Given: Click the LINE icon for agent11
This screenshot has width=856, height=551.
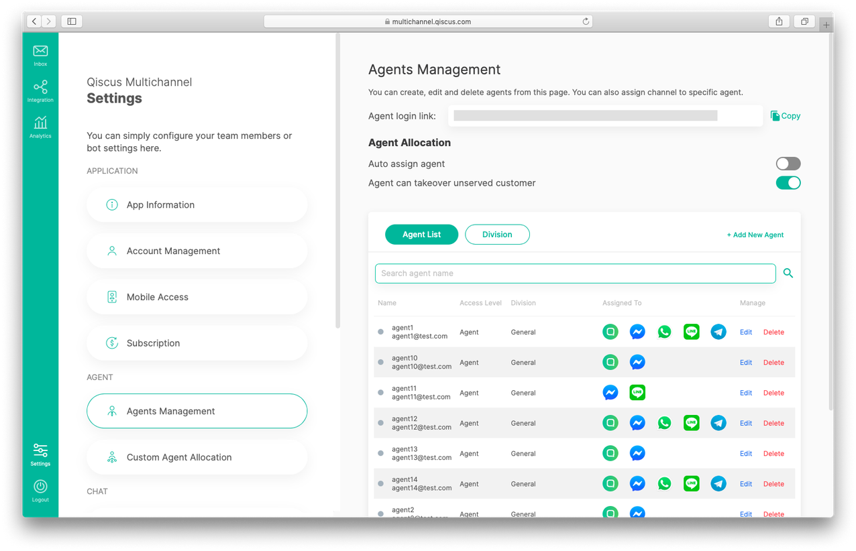Looking at the screenshot, I should tap(637, 393).
